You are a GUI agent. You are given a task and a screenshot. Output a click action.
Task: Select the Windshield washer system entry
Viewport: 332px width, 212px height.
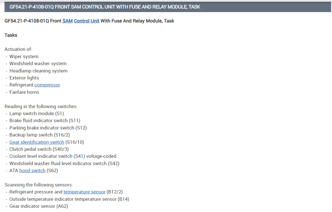pos(38,63)
